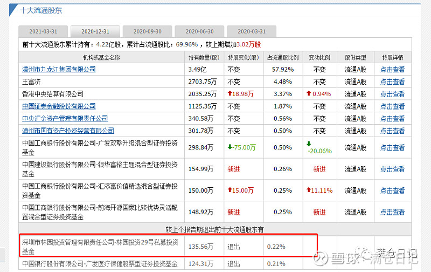Click the green -75.00万 decrease value

click(x=241, y=147)
